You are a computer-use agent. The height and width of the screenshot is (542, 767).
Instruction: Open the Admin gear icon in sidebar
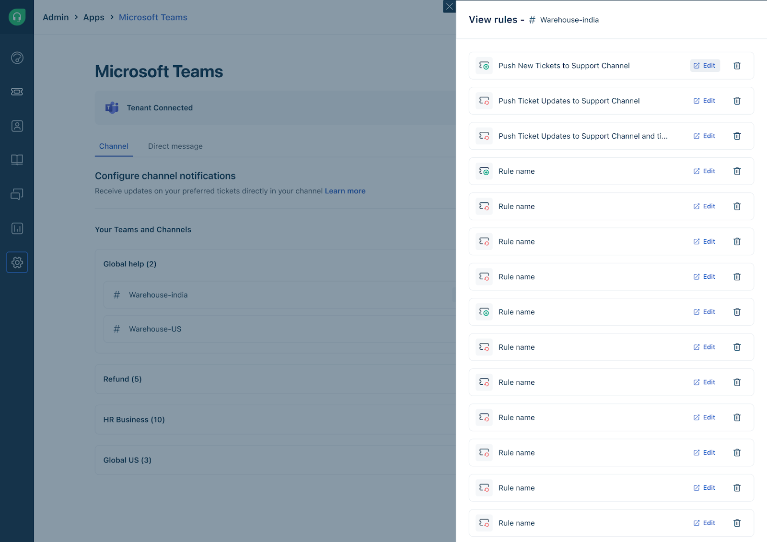click(x=17, y=262)
